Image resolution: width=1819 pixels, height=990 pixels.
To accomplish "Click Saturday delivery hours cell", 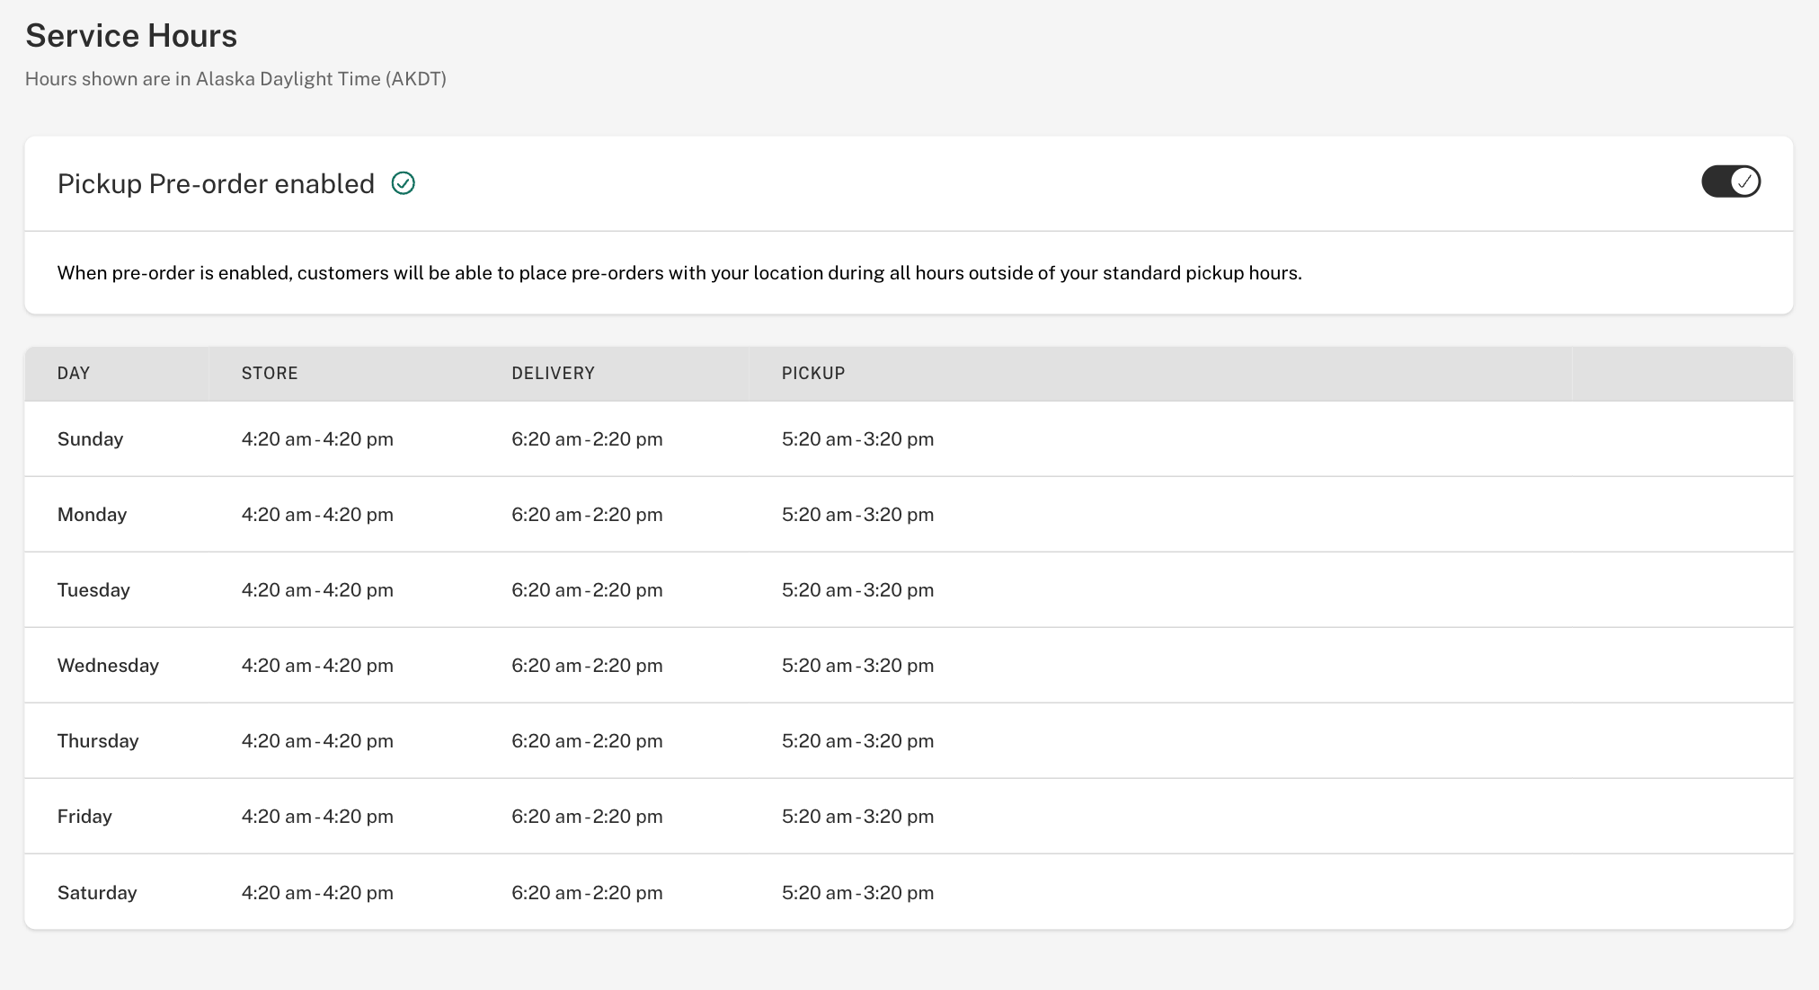I will click(587, 893).
